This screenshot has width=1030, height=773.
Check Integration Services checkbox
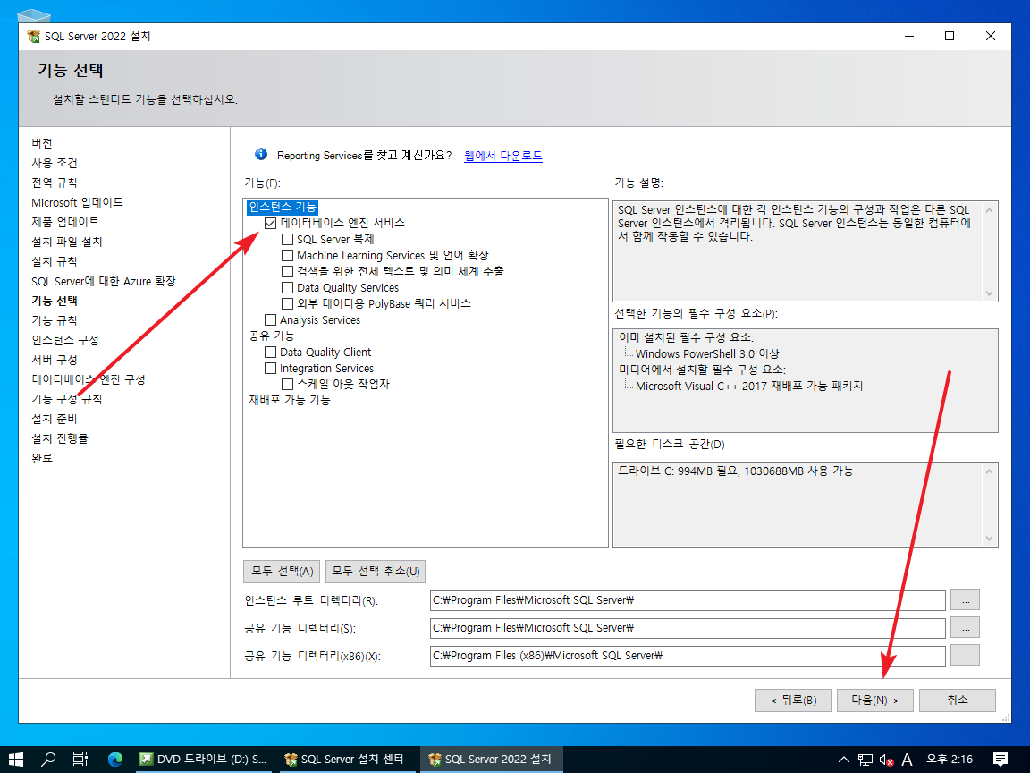click(270, 368)
